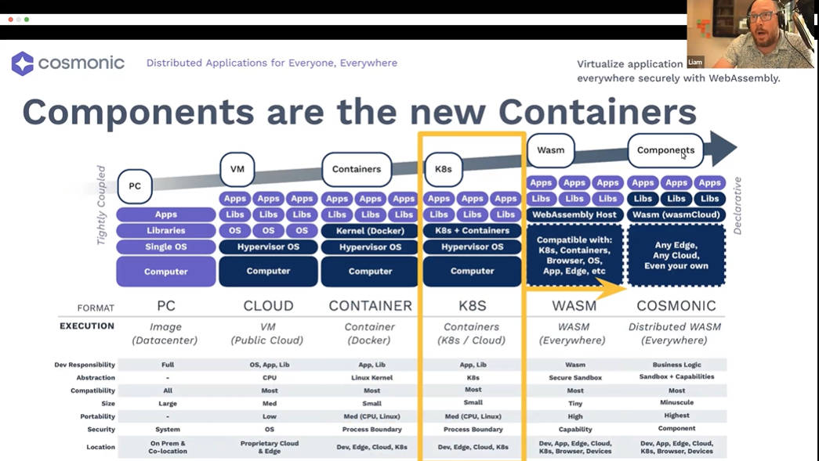Click the WebAssembly Host block
This screenshot has width=819, height=461.
click(x=574, y=214)
